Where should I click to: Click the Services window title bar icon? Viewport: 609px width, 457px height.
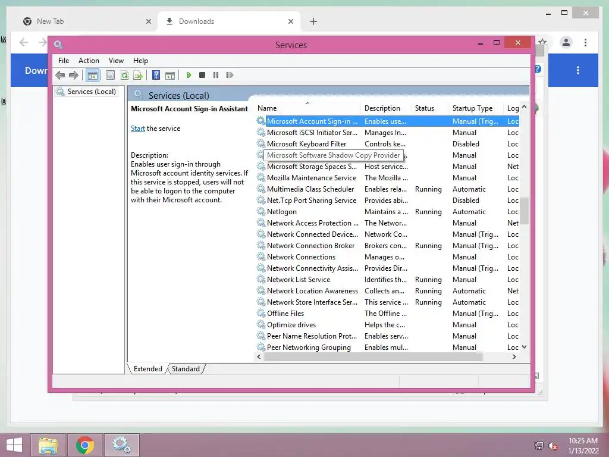pyautogui.click(x=58, y=44)
